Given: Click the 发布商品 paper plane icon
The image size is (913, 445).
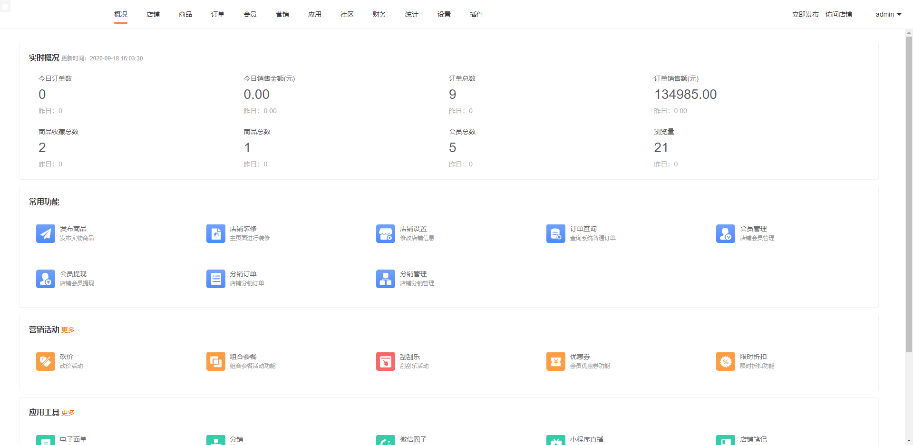Looking at the screenshot, I should (45, 233).
